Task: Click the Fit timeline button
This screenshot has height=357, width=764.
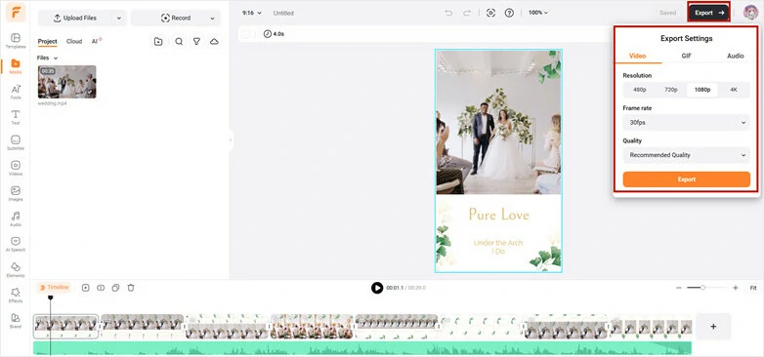Action: 753,288
